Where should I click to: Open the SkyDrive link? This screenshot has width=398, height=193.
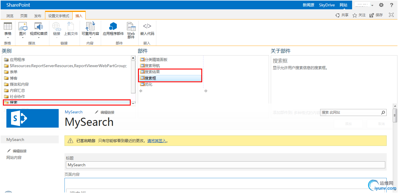327,5
